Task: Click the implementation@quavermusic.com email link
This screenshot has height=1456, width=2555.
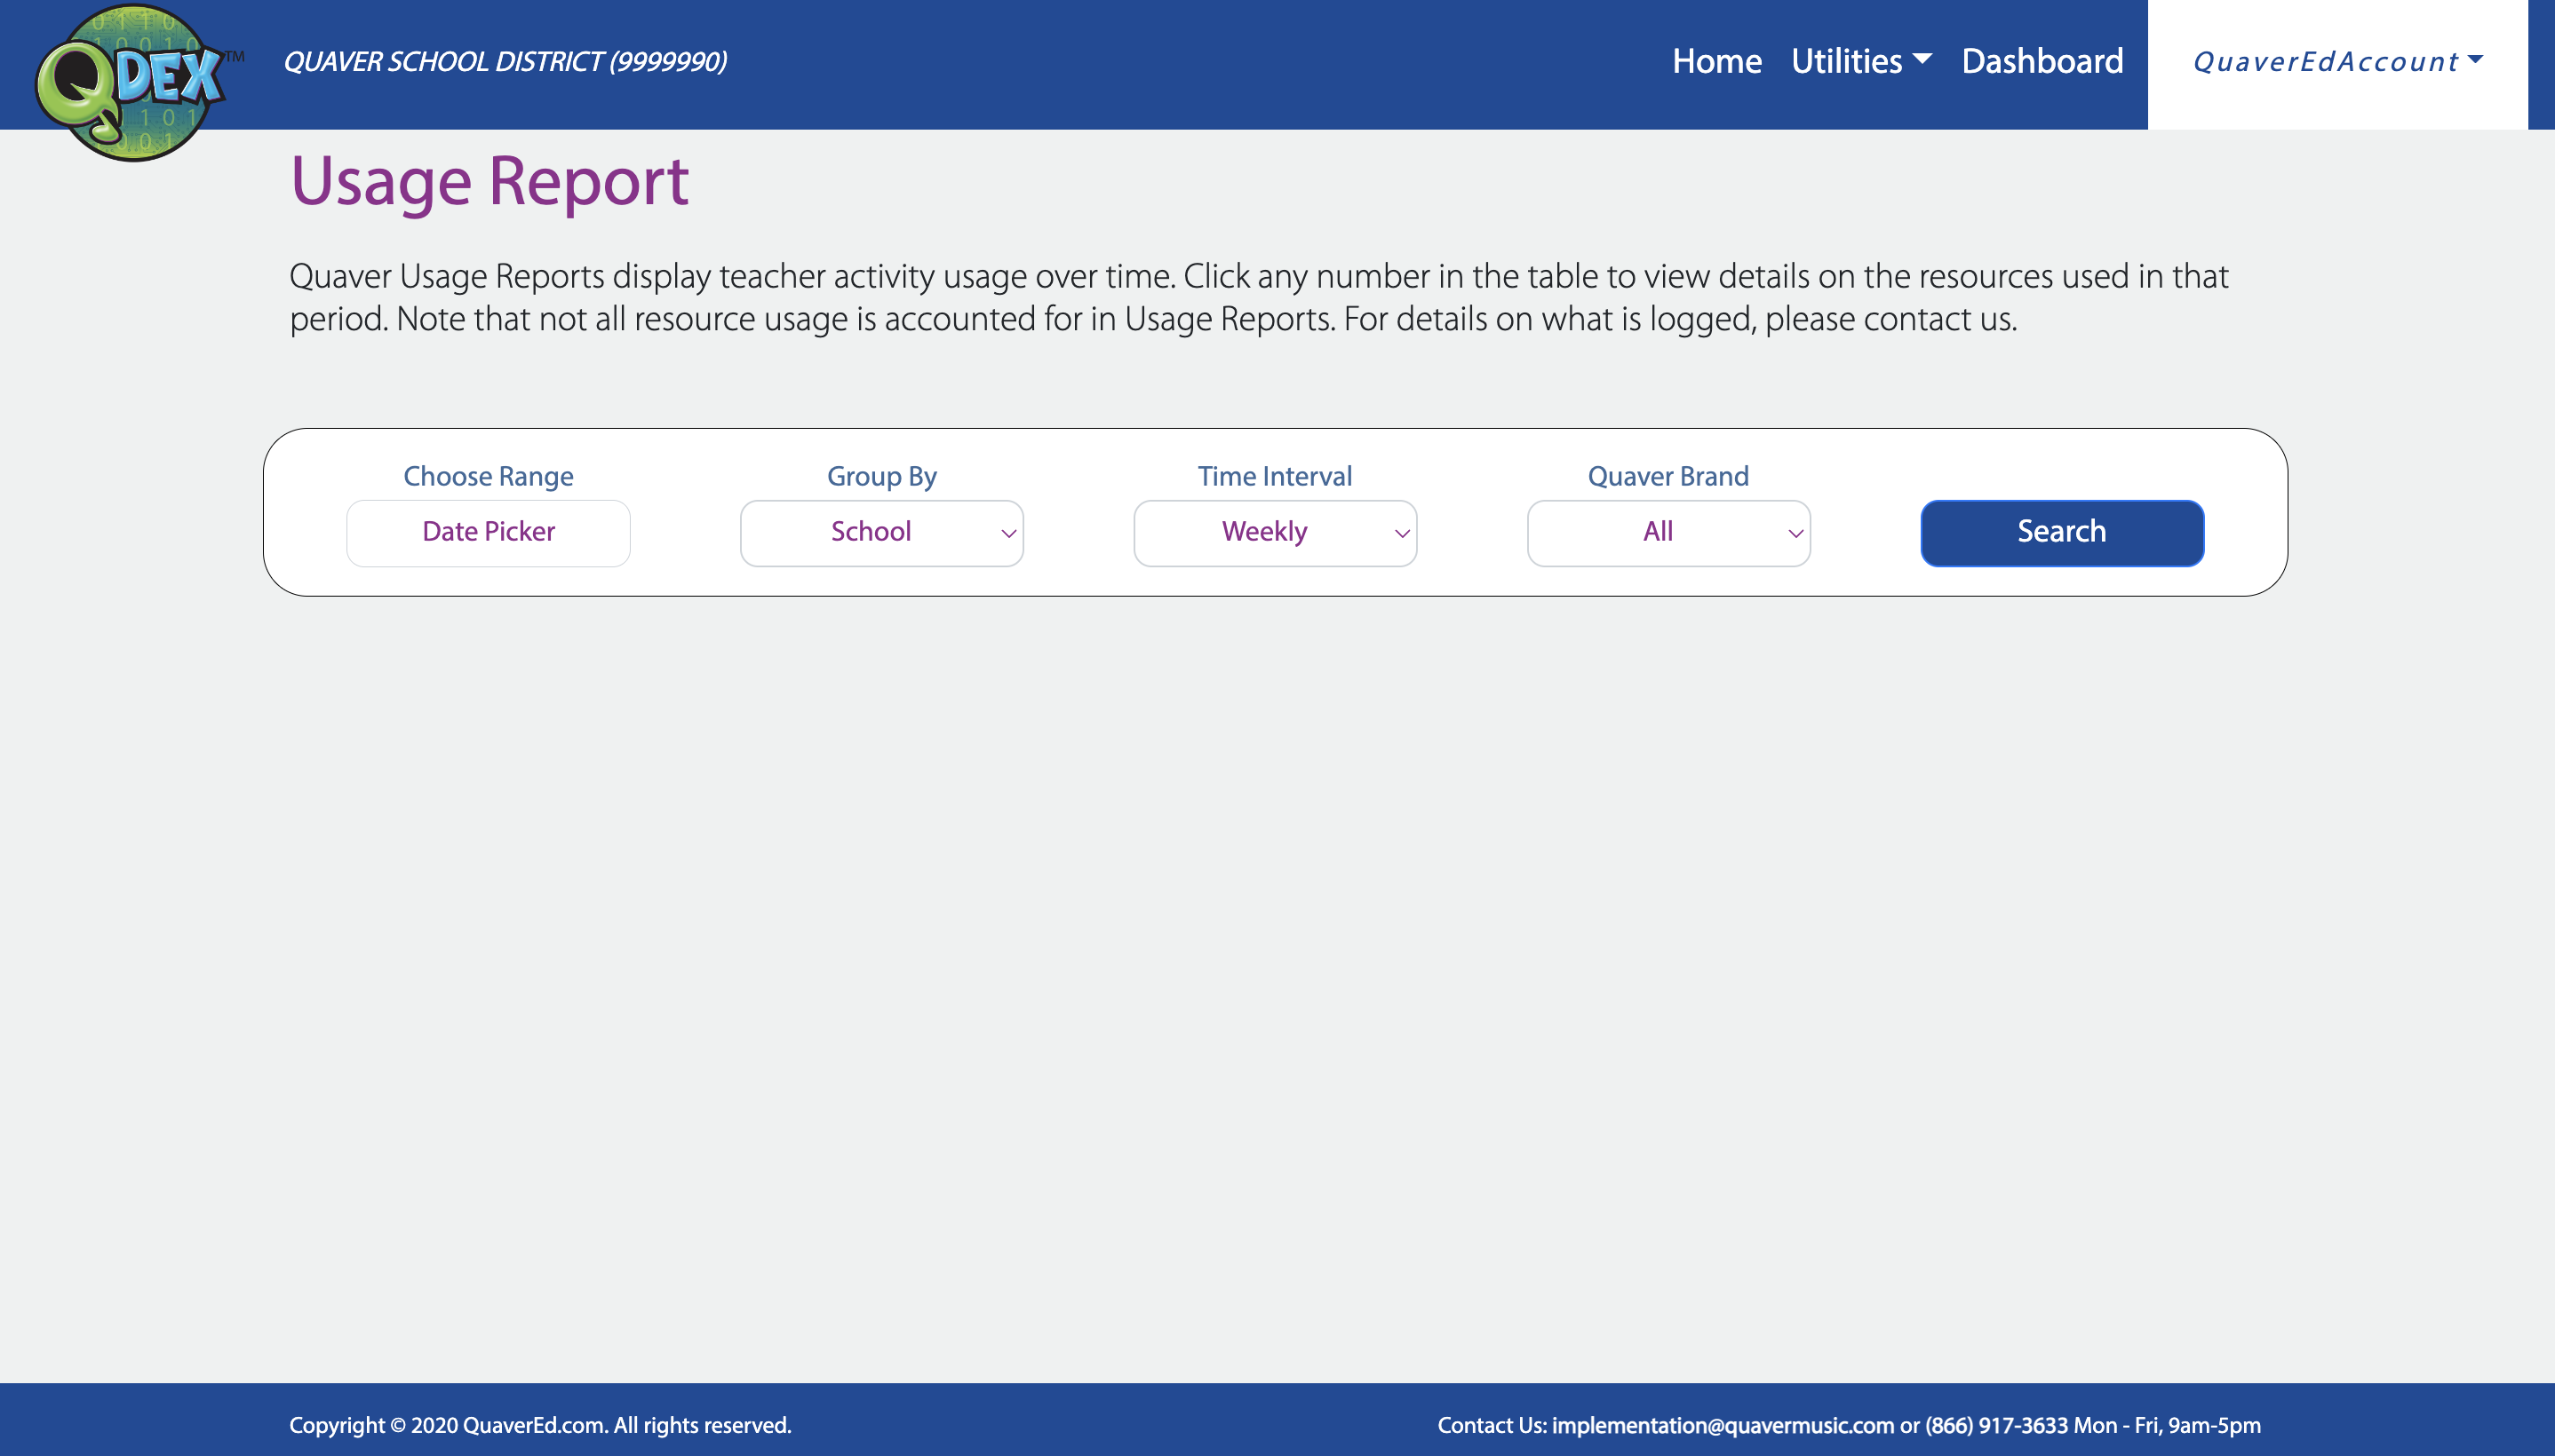Action: click(x=1723, y=1425)
